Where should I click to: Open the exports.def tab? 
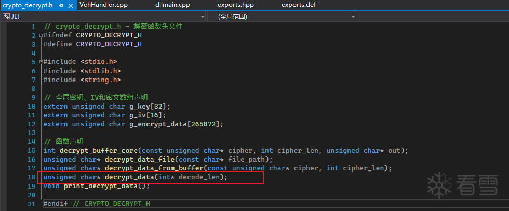(x=299, y=5)
